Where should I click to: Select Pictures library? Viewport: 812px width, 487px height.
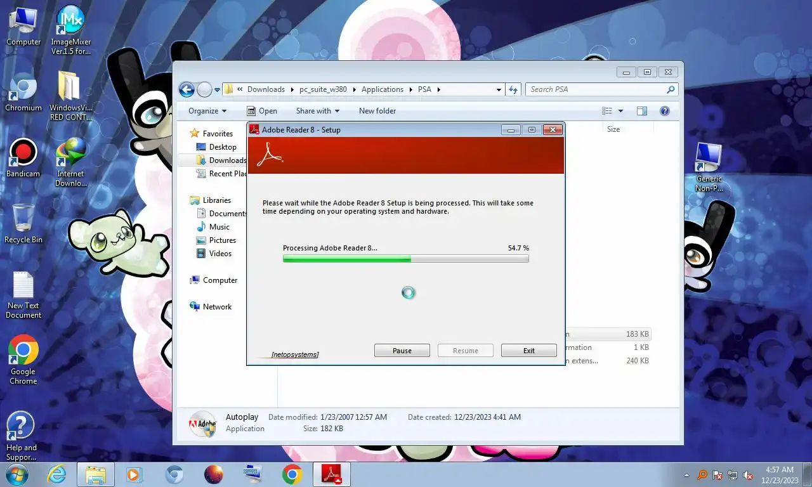click(223, 240)
